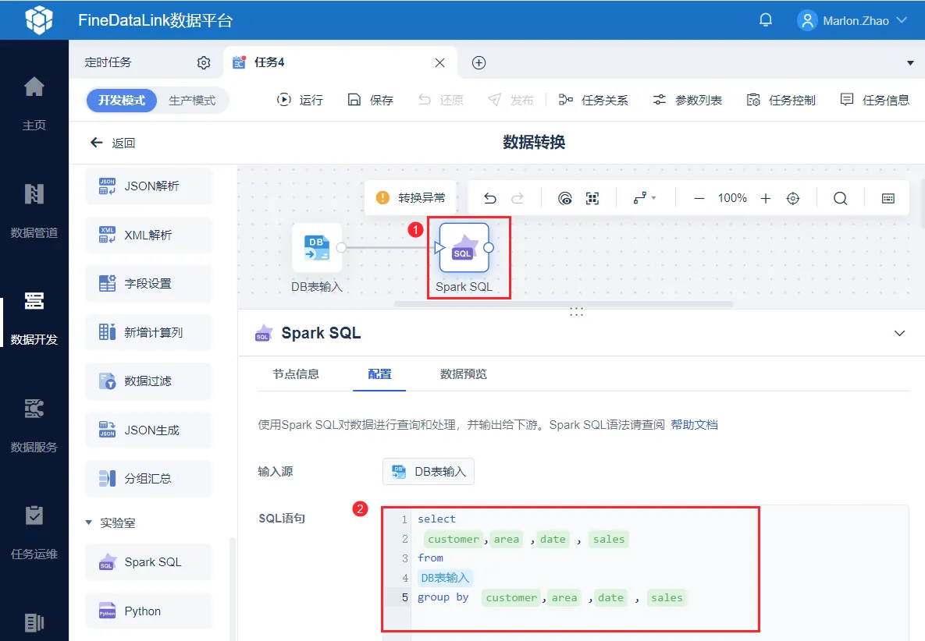
Task: Open the keyboard shortcuts icon
Action: (x=888, y=198)
